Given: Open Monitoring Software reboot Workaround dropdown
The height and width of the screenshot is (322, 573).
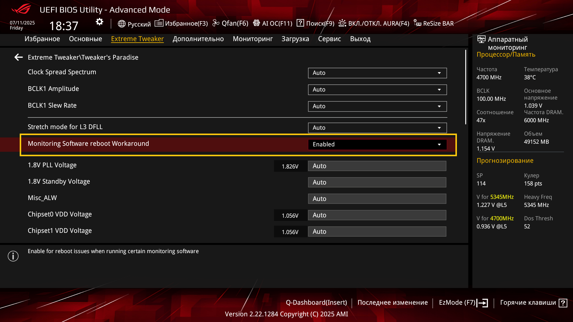Looking at the screenshot, I should coord(377,145).
